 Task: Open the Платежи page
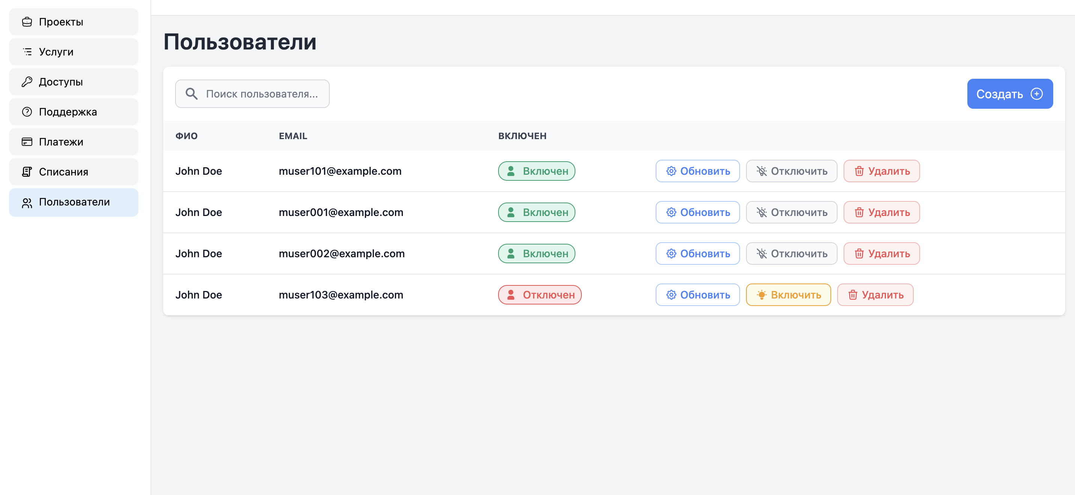[74, 142]
